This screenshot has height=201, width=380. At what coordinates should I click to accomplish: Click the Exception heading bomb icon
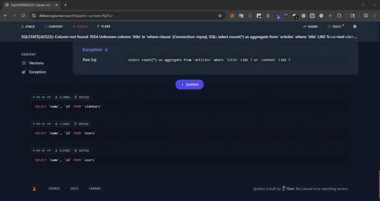(x=106, y=50)
